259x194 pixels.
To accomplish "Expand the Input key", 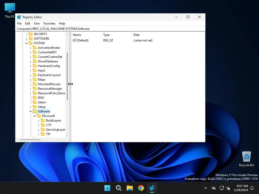I will click(x=30, y=71).
